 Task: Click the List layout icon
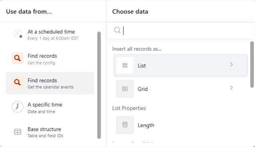coord(125,65)
